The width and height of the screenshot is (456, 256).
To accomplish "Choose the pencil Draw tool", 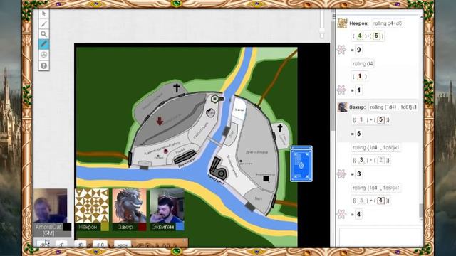I will 43,23.
